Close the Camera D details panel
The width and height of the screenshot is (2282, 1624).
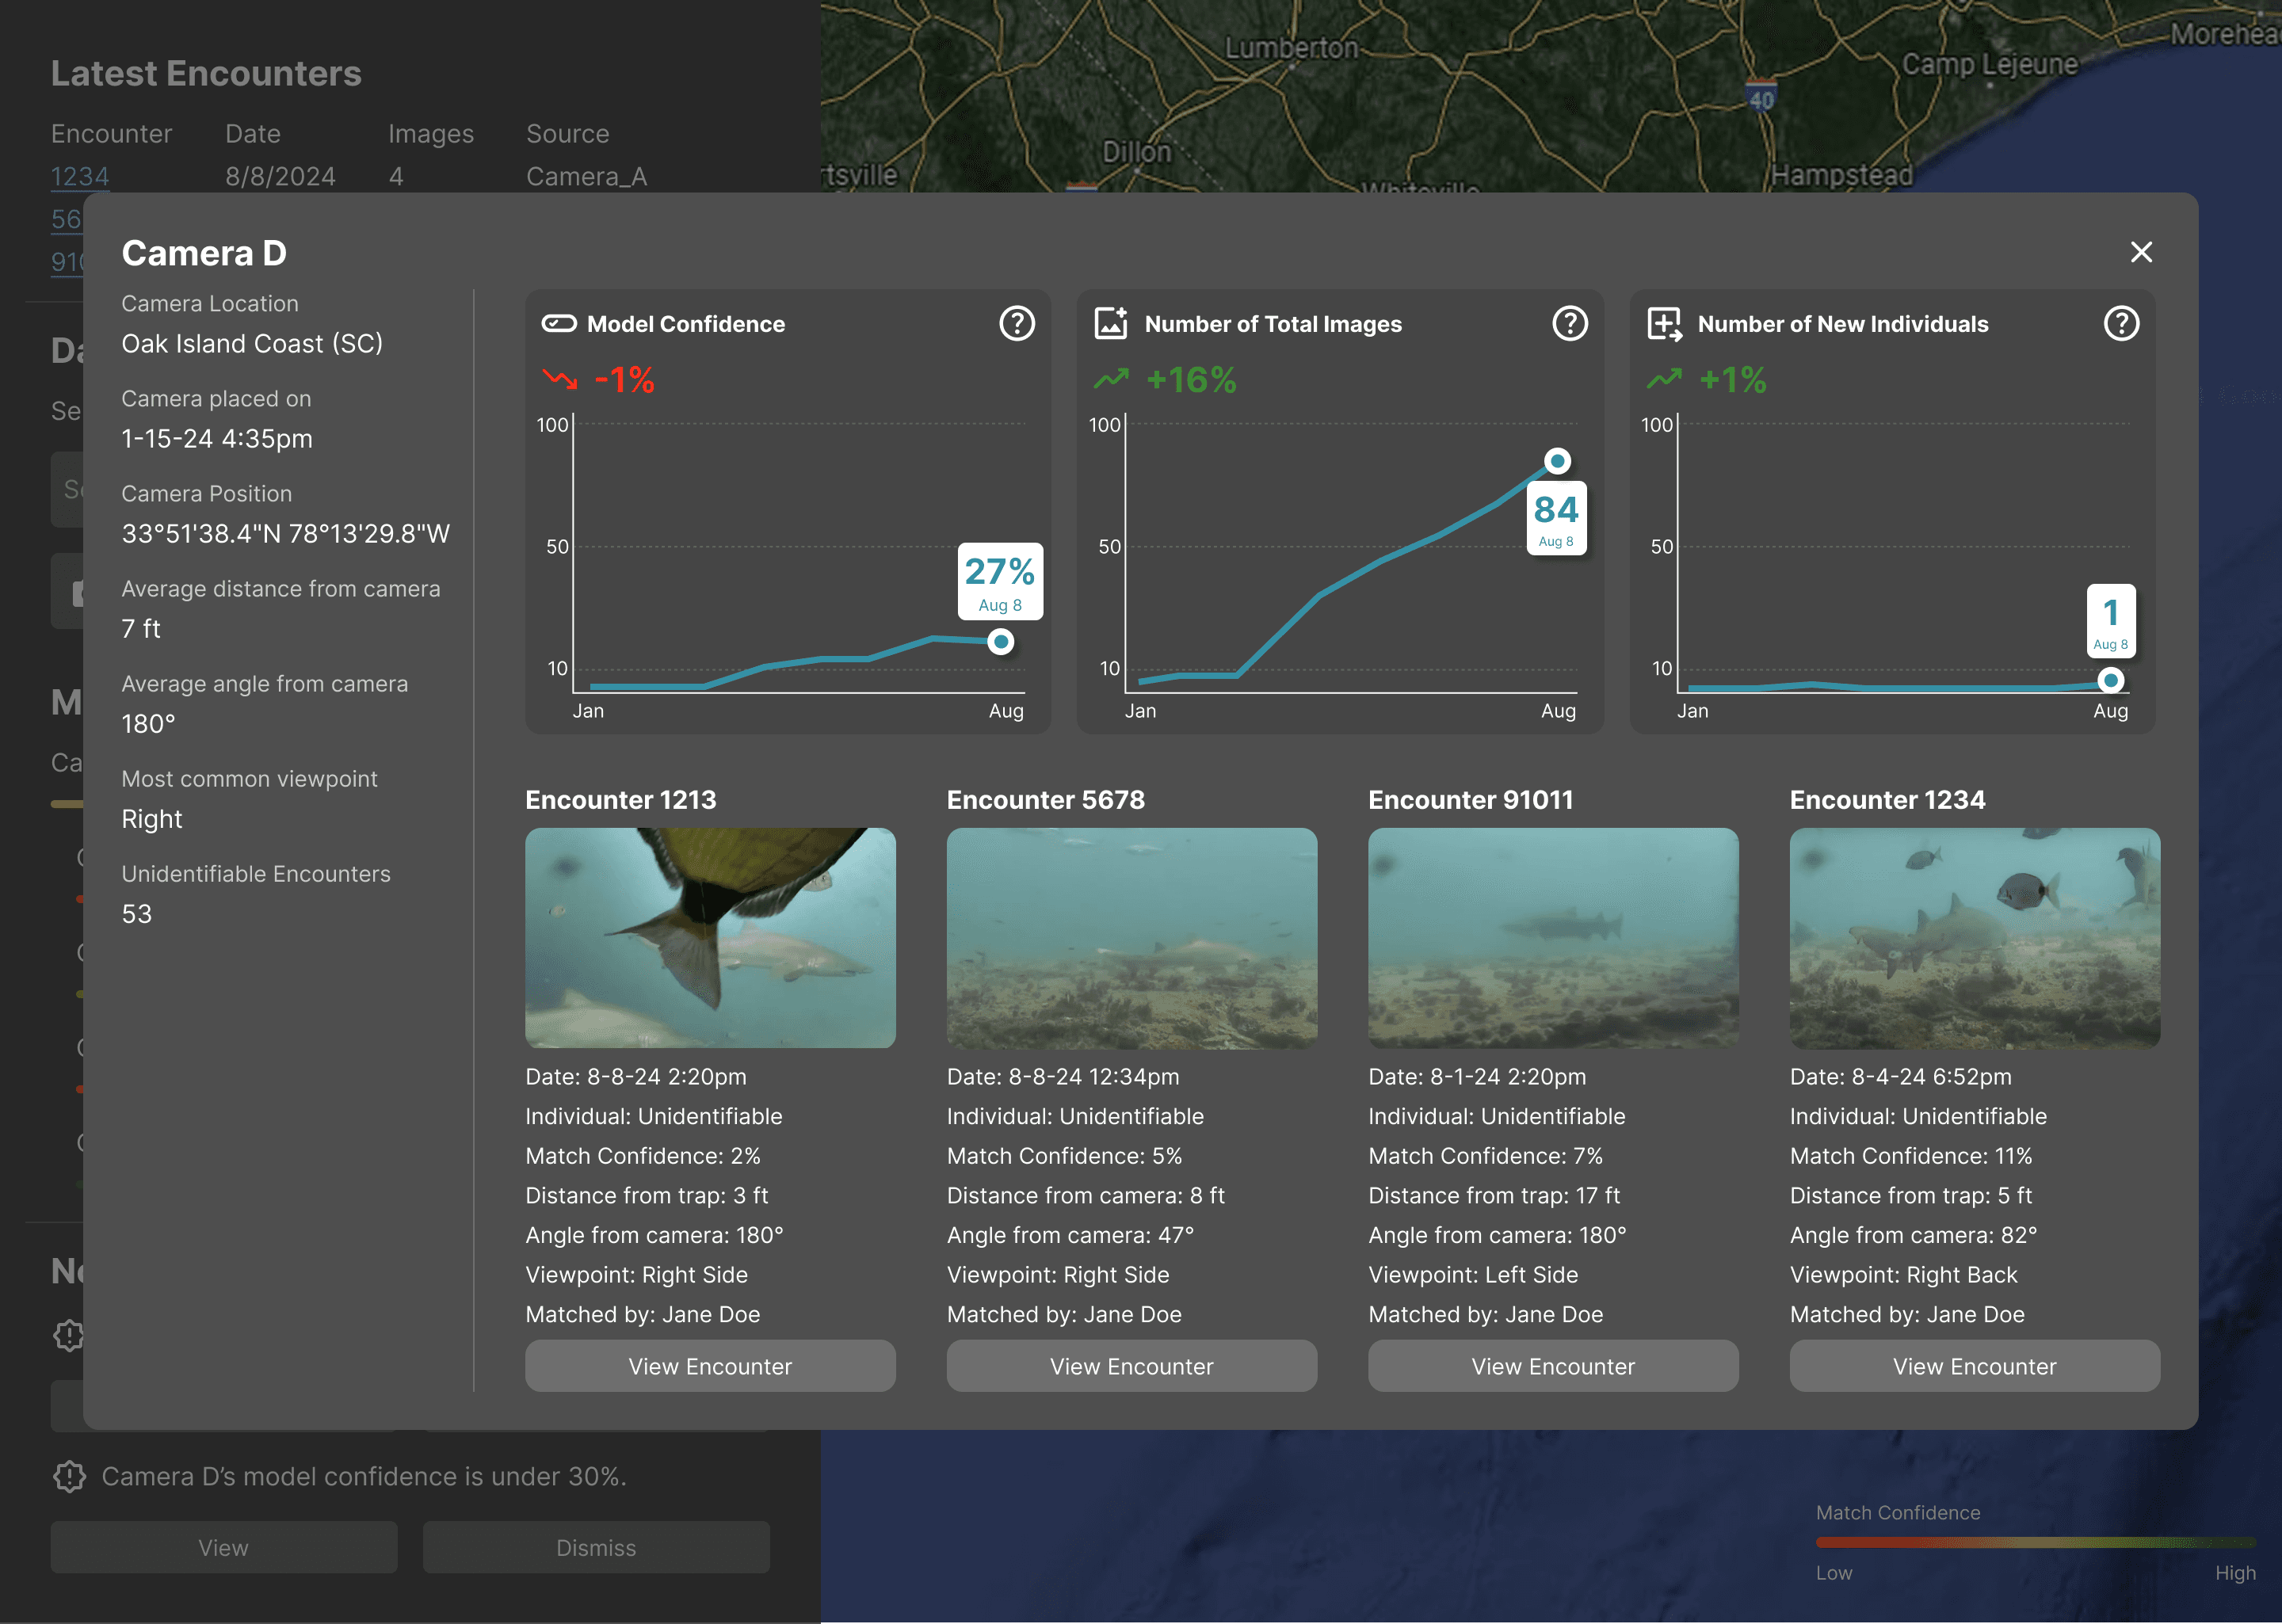click(2141, 252)
